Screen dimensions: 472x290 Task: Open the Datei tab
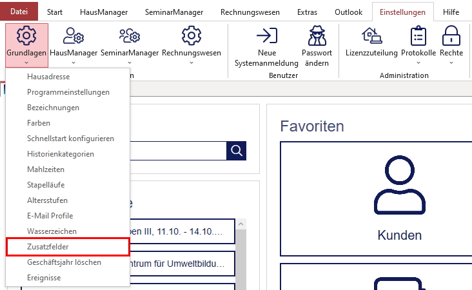[19, 12]
